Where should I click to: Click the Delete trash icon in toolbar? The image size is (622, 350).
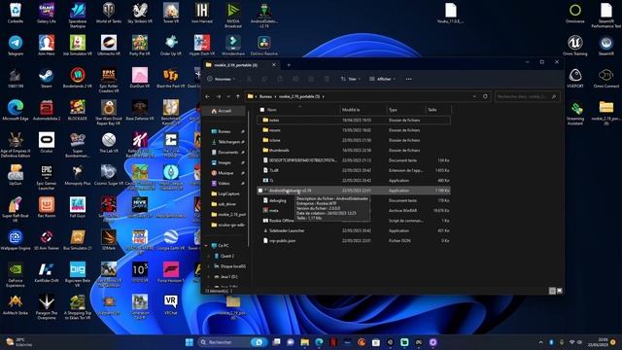(327, 79)
